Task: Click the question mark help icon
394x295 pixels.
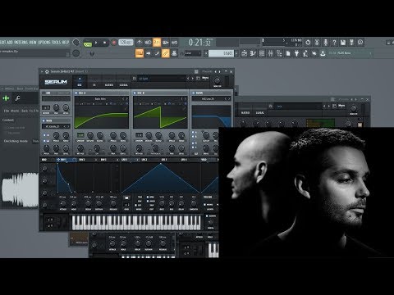Action: [x=334, y=43]
